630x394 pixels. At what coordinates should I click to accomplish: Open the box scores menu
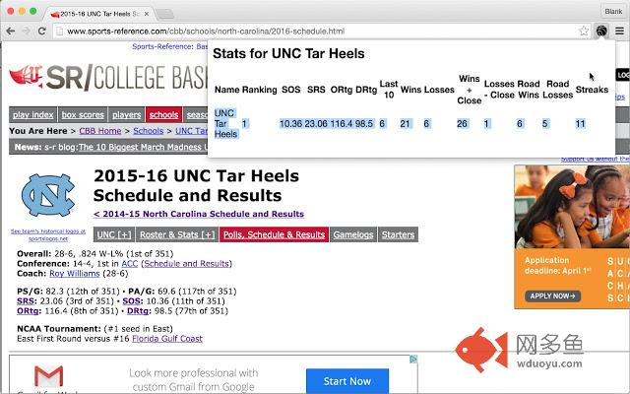tap(83, 115)
